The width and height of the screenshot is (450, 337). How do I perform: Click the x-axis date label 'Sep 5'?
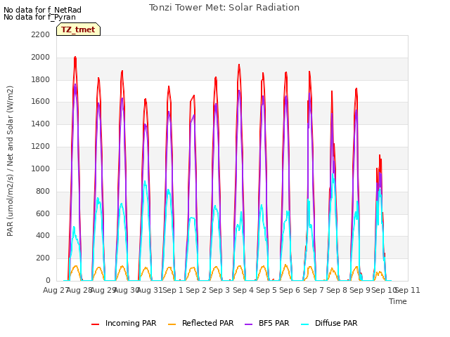point(266,290)
